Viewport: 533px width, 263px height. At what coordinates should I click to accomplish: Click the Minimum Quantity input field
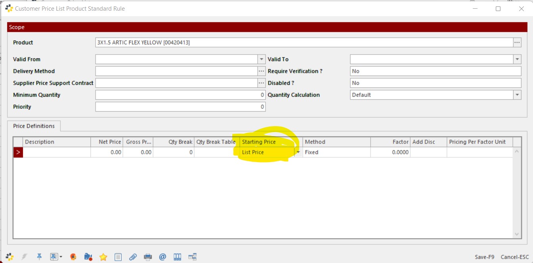coord(180,95)
